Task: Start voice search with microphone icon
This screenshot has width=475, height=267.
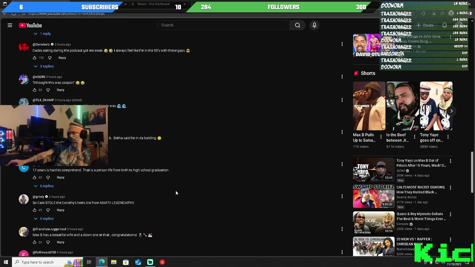Action: (x=314, y=25)
